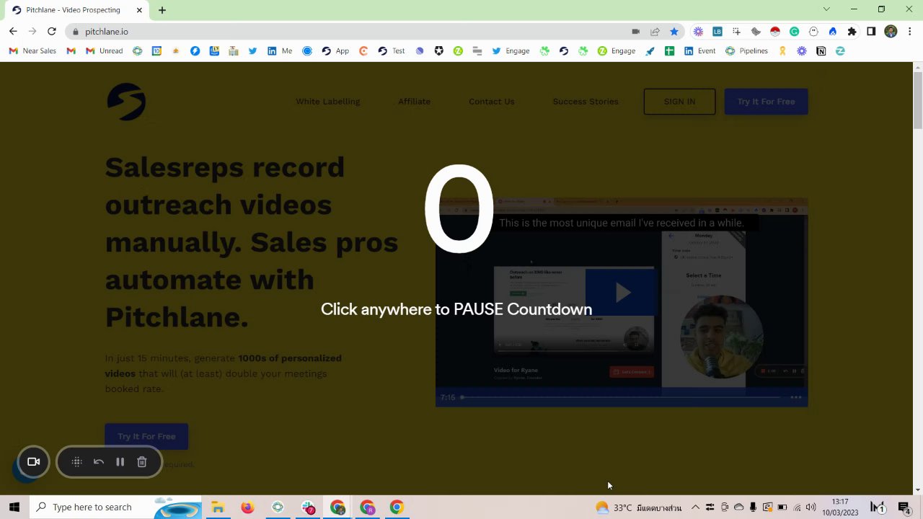Open the Pitchlane App bookmark
Viewport: 923px width, 519px height.
click(335, 51)
